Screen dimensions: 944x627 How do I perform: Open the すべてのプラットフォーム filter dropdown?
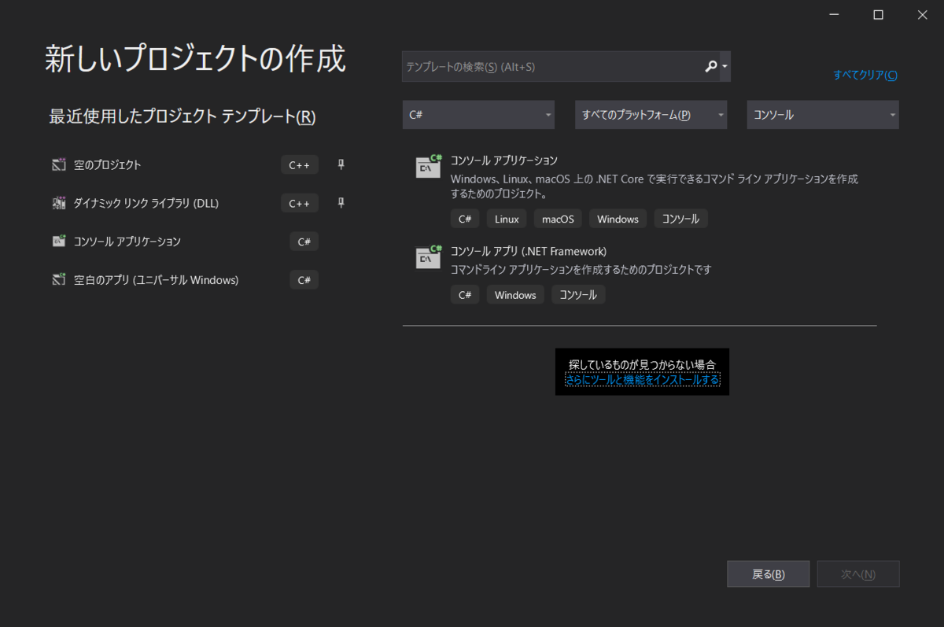[x=651, y=115]
